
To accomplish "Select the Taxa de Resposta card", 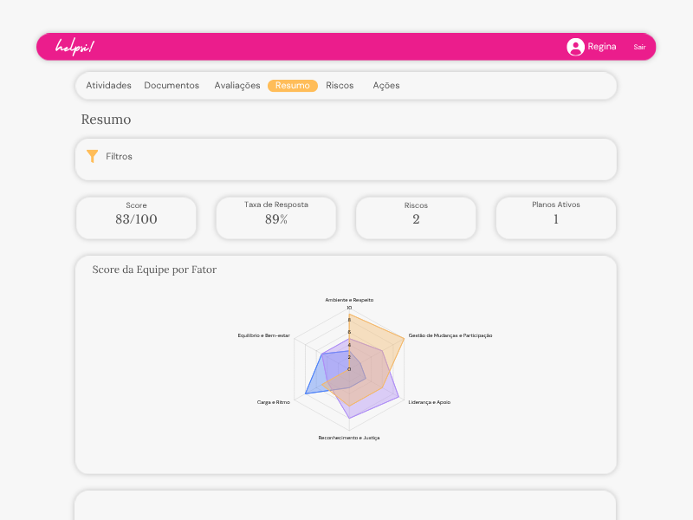I will click(x=276, y=218).
